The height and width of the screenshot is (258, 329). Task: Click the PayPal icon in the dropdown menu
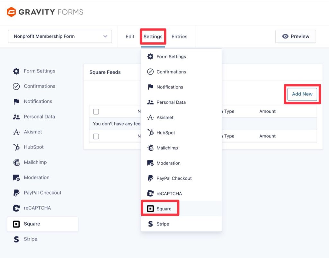tap(150, 178)
